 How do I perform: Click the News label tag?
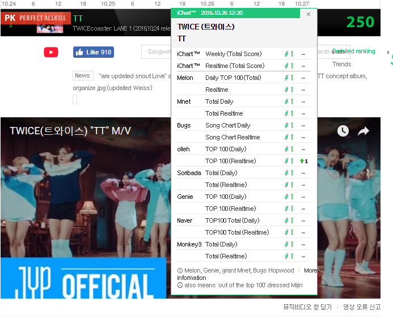tap(83, 75)
